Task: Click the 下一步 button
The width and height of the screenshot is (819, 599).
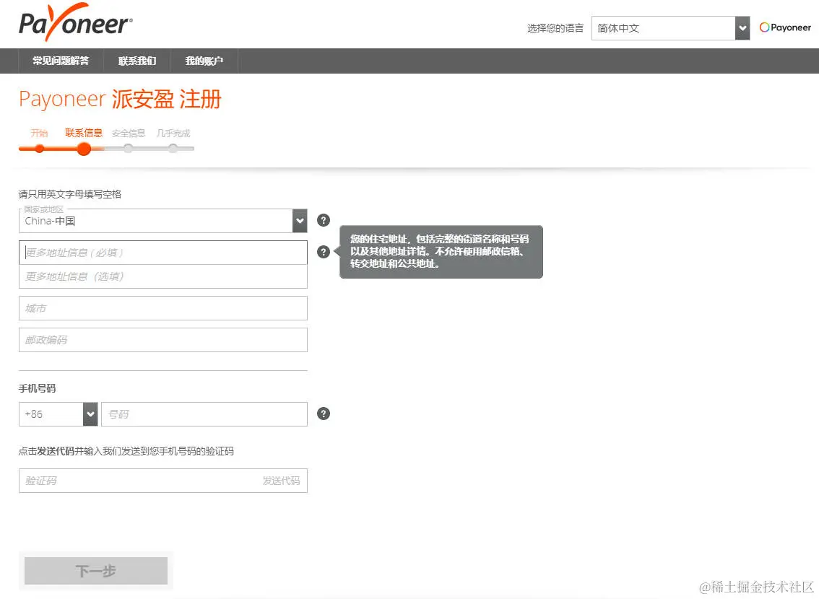Action: [95, 570]
